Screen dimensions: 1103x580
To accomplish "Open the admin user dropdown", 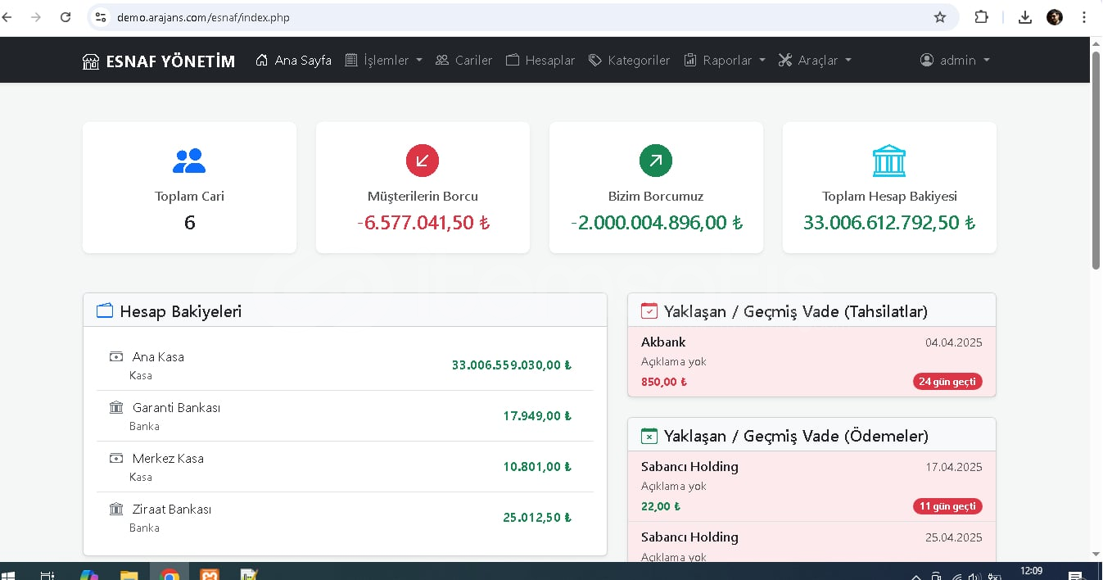I will tap(956, 60).
